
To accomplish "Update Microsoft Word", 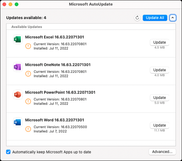I will point(160,125).
